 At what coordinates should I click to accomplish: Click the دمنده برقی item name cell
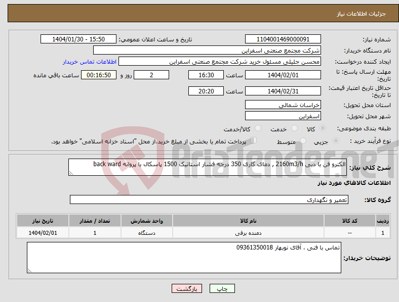248,233
